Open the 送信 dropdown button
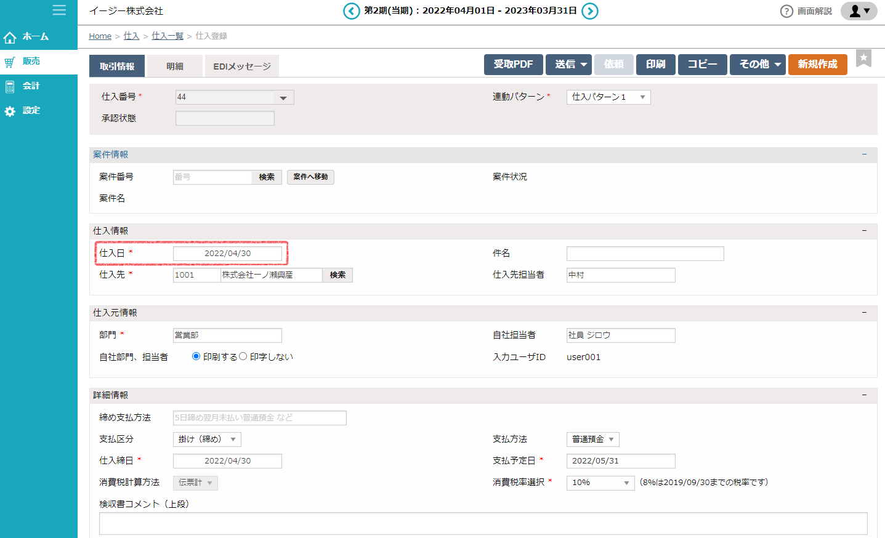This screenshot has height=538, width=885. click(568, 65)
